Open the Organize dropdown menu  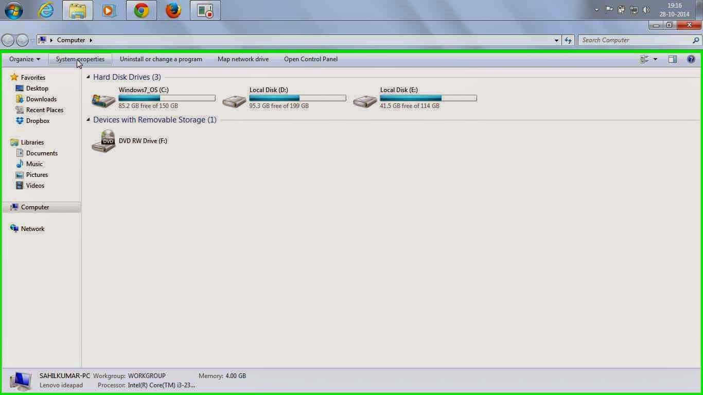24,59
